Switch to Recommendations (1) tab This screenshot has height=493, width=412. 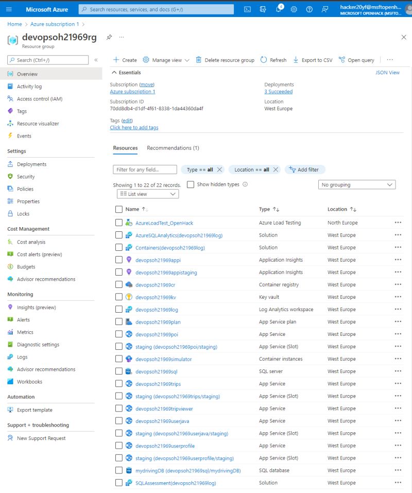[x=173, y=148]
